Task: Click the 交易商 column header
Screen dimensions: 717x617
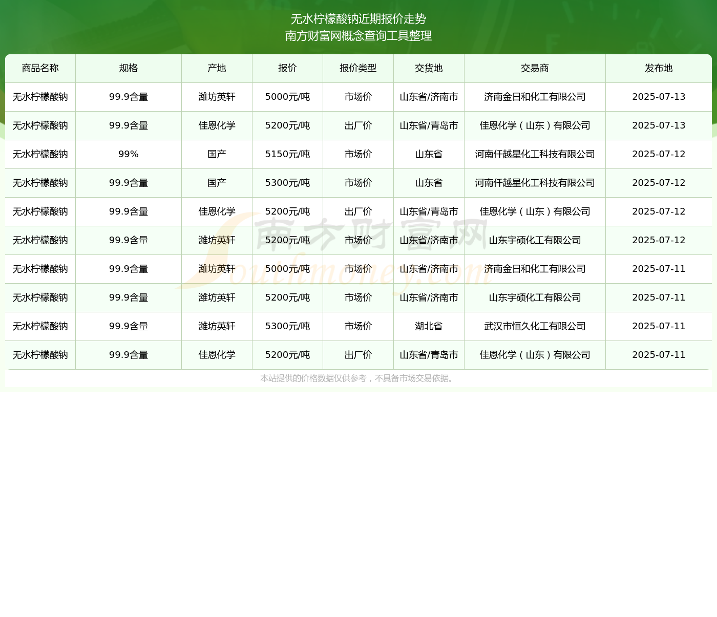Action: click(x=535, y=68)
